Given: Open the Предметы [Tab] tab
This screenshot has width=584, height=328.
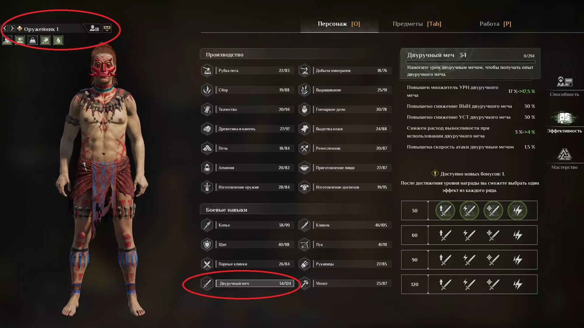Looking at the screenshot, I should tap(417, 24).
